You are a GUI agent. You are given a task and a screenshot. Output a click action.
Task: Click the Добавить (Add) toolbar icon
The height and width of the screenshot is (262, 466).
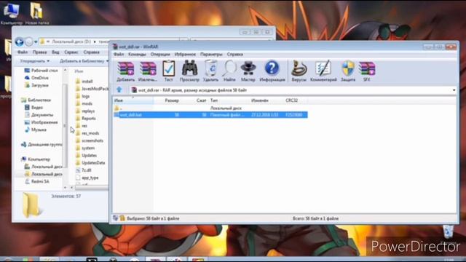(x=125, y=71)
